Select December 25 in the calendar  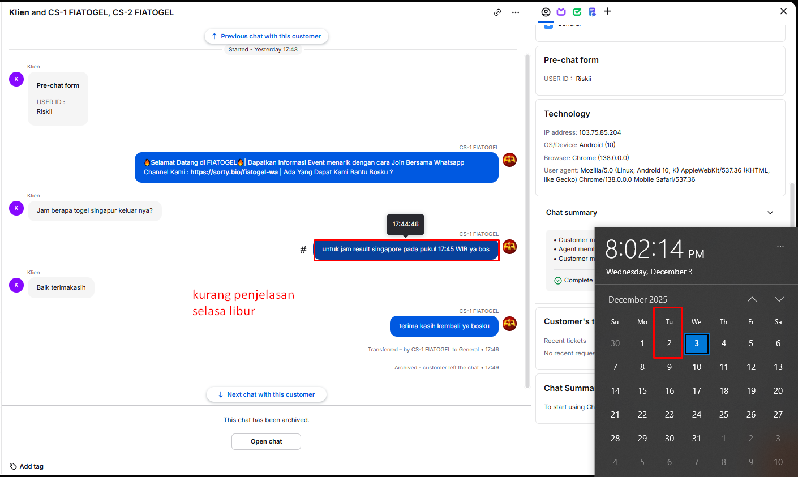tap(724, 415)
